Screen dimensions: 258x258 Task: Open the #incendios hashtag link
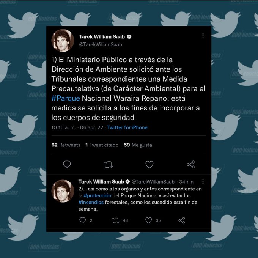[x=91, y=202]
